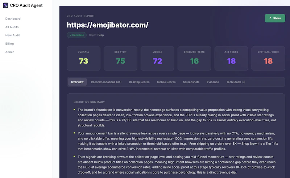Screen dimensions: 290x178
Task: Switch to Recommendations (34) tab
Action: coord(106,82)
